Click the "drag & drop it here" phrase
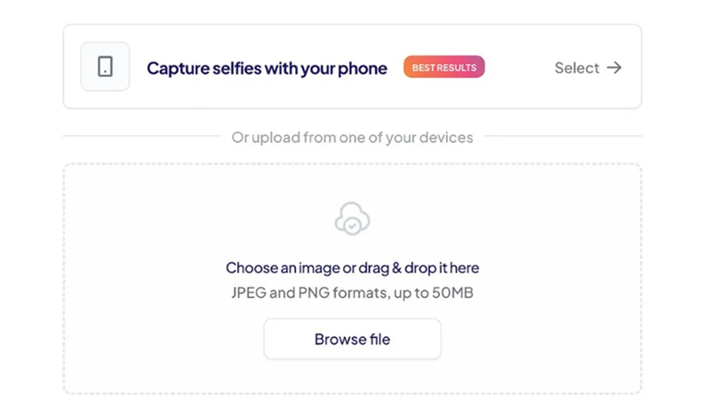Screen dimensions: 711x400 423,268
